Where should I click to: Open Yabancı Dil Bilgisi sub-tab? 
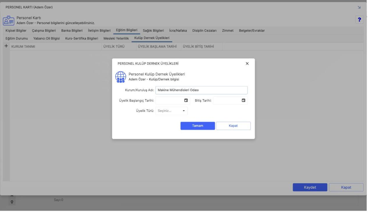[47, 39]
